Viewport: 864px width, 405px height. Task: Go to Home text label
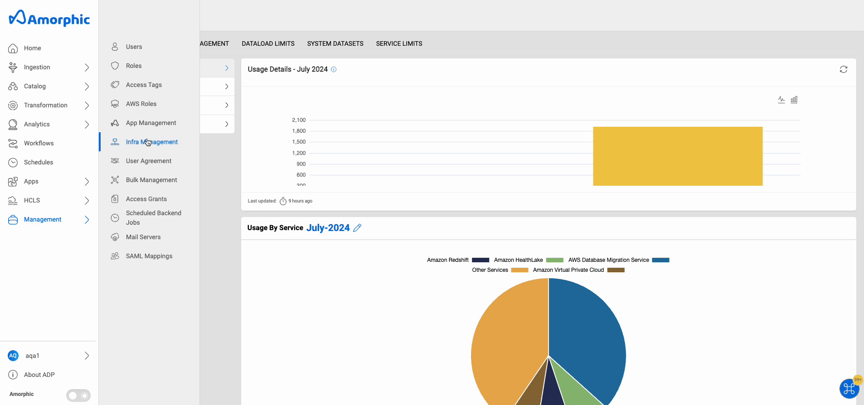[x=33, y=48]
